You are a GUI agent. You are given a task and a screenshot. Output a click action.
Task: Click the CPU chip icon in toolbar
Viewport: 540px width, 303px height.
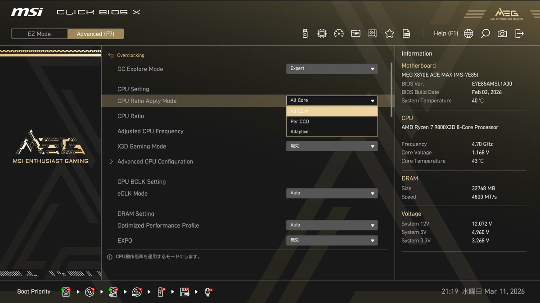coord(322,34)
